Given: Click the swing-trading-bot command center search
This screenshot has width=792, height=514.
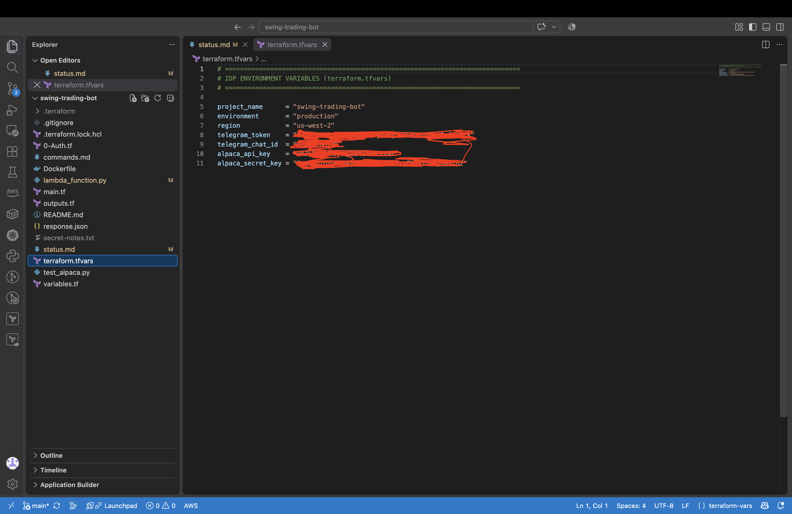Looking at the screenshot, I should [x=396, y=27].
